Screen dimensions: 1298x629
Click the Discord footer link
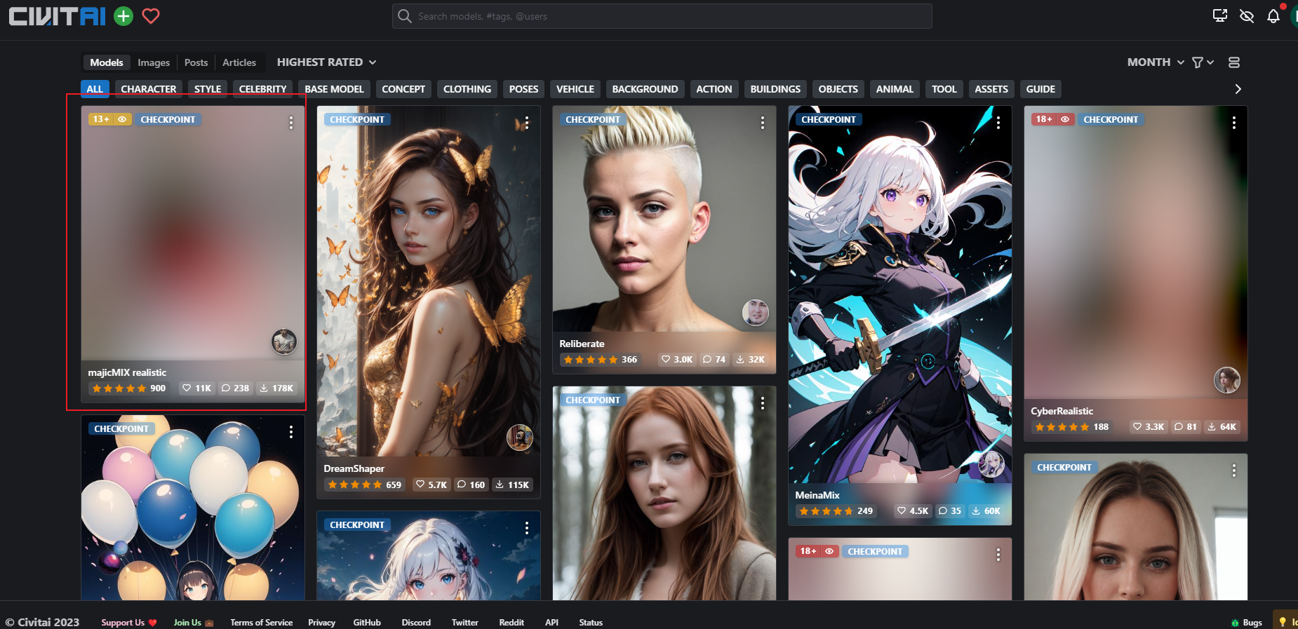pyautogui.click(x=415, y=622)
